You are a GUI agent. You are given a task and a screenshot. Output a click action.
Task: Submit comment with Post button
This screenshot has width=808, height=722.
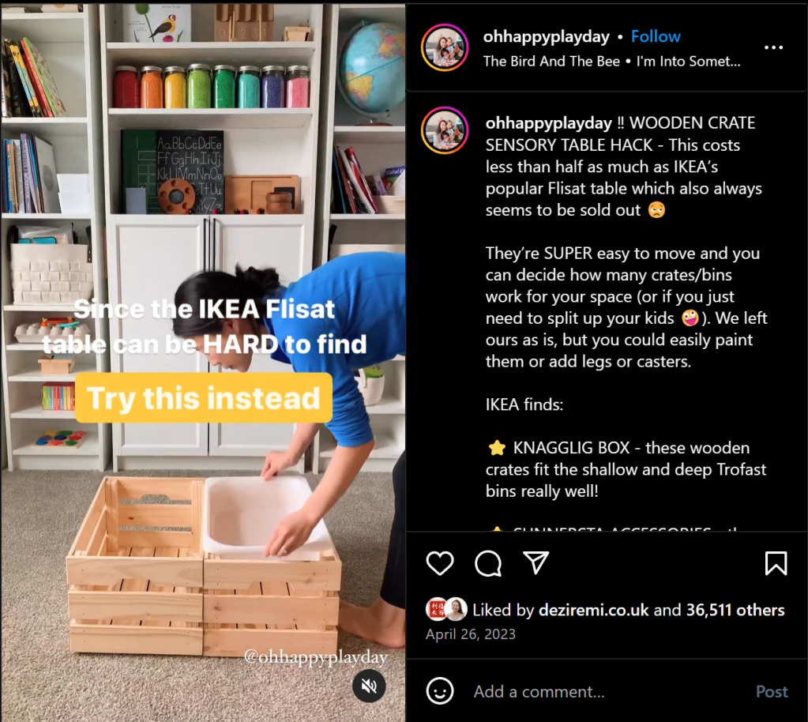point(772,692)
